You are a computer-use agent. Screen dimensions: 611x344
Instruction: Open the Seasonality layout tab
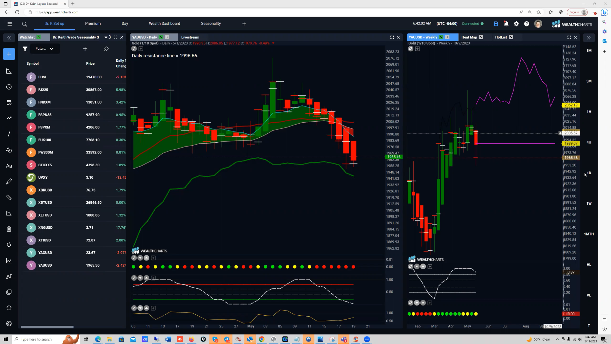click(x=211, y=24)
